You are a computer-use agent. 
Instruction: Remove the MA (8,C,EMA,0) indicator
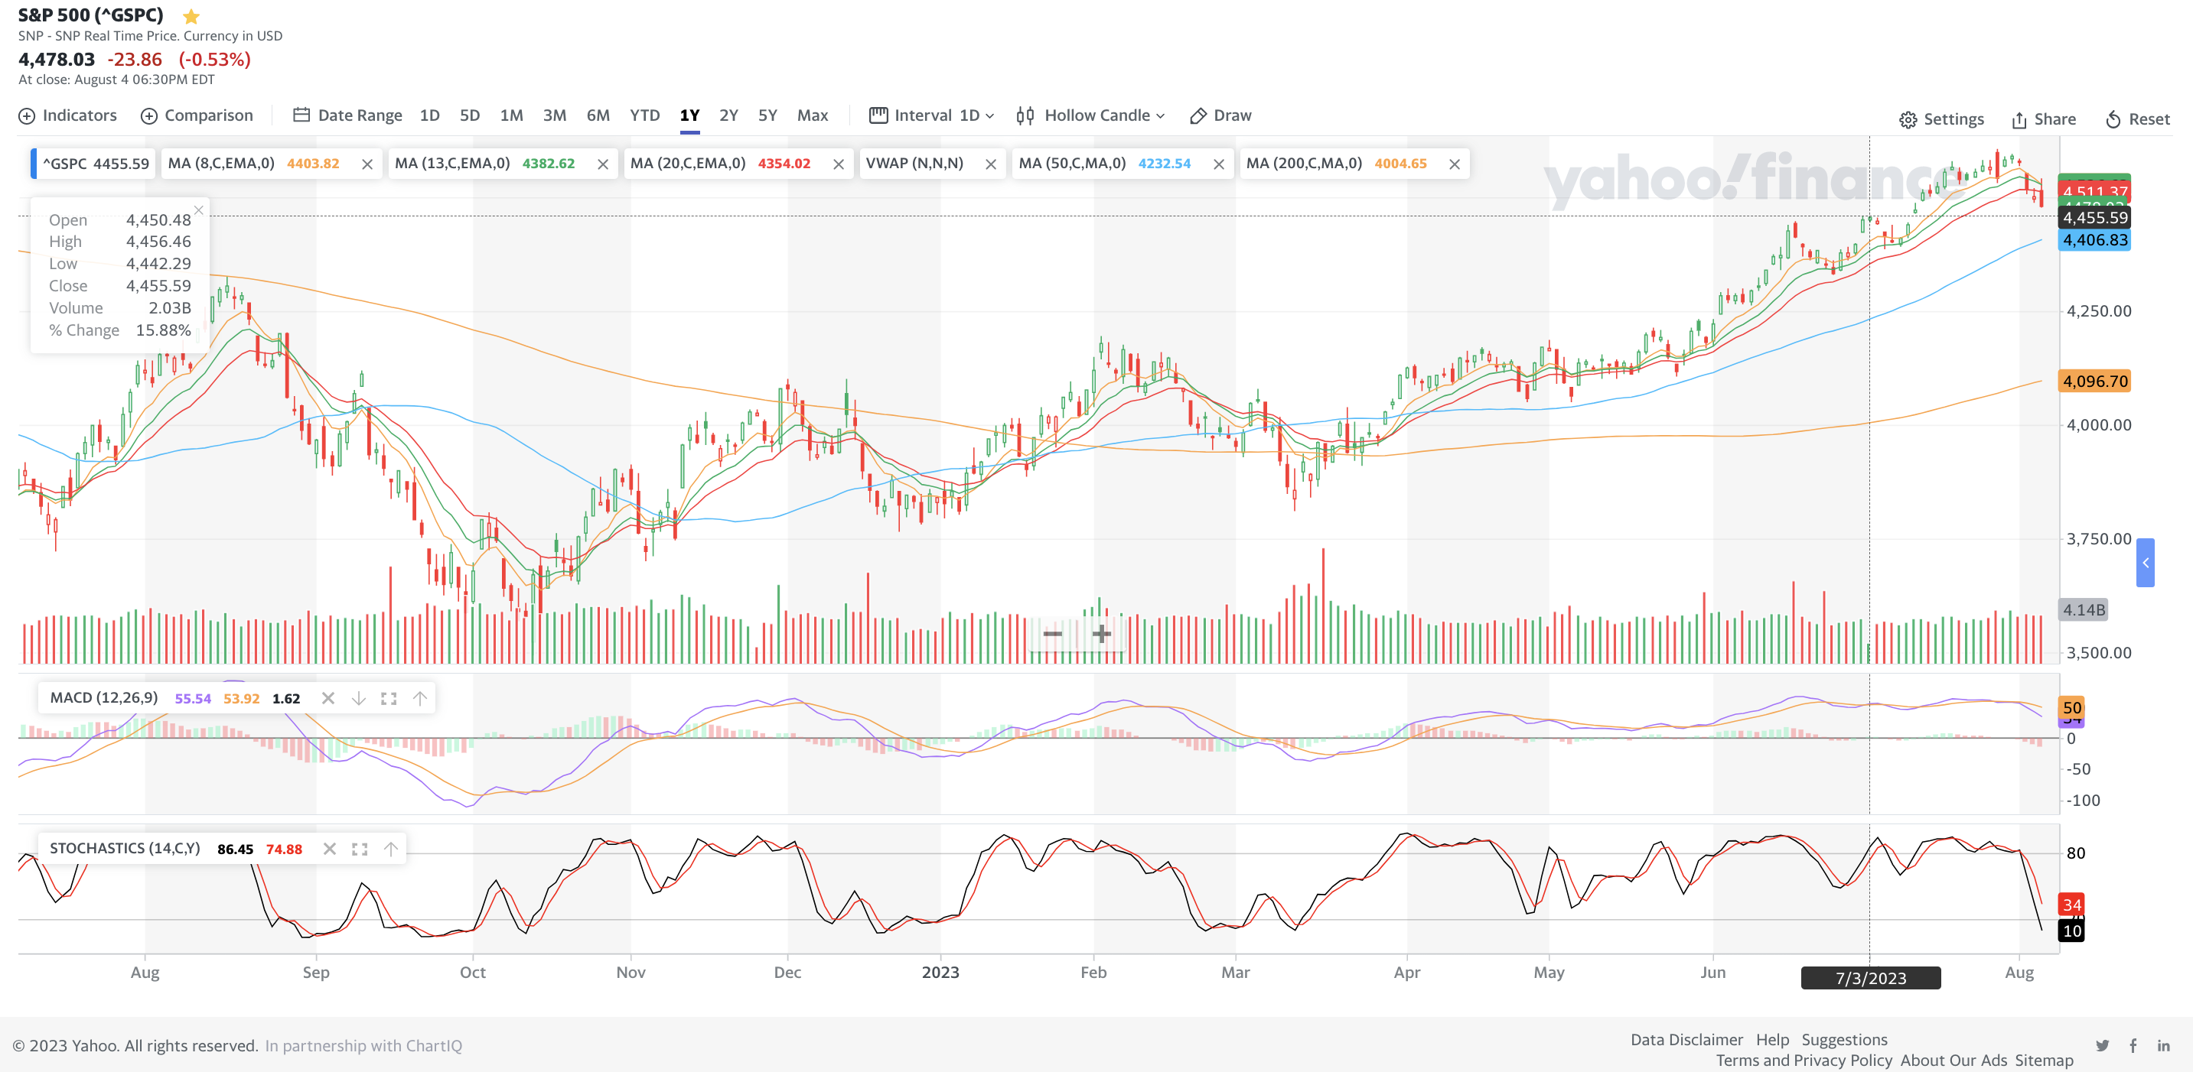click(x=367, y=164)
